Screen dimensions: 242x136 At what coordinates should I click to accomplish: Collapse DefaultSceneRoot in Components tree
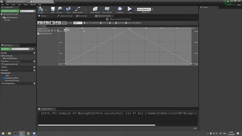pos(3,18)
